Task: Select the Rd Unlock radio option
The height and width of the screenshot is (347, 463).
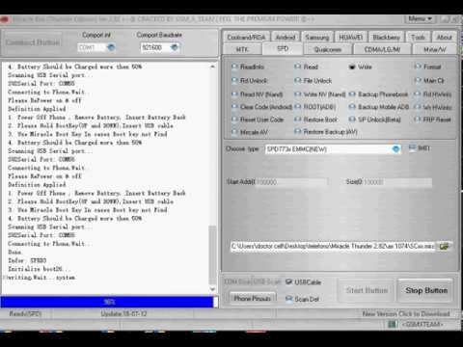Action: (x=250, y=81)
